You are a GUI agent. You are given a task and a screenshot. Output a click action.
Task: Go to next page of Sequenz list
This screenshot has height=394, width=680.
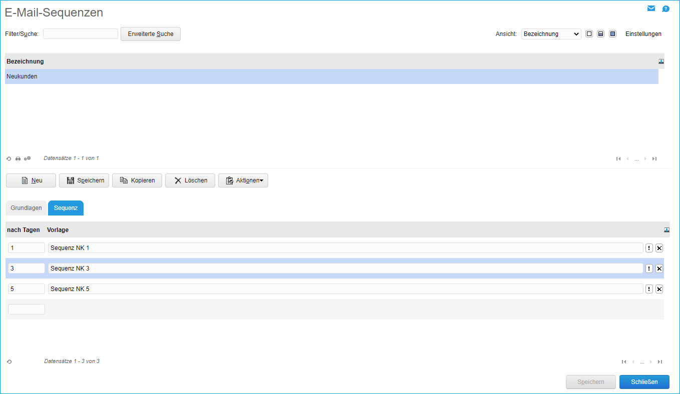[651, 361]
